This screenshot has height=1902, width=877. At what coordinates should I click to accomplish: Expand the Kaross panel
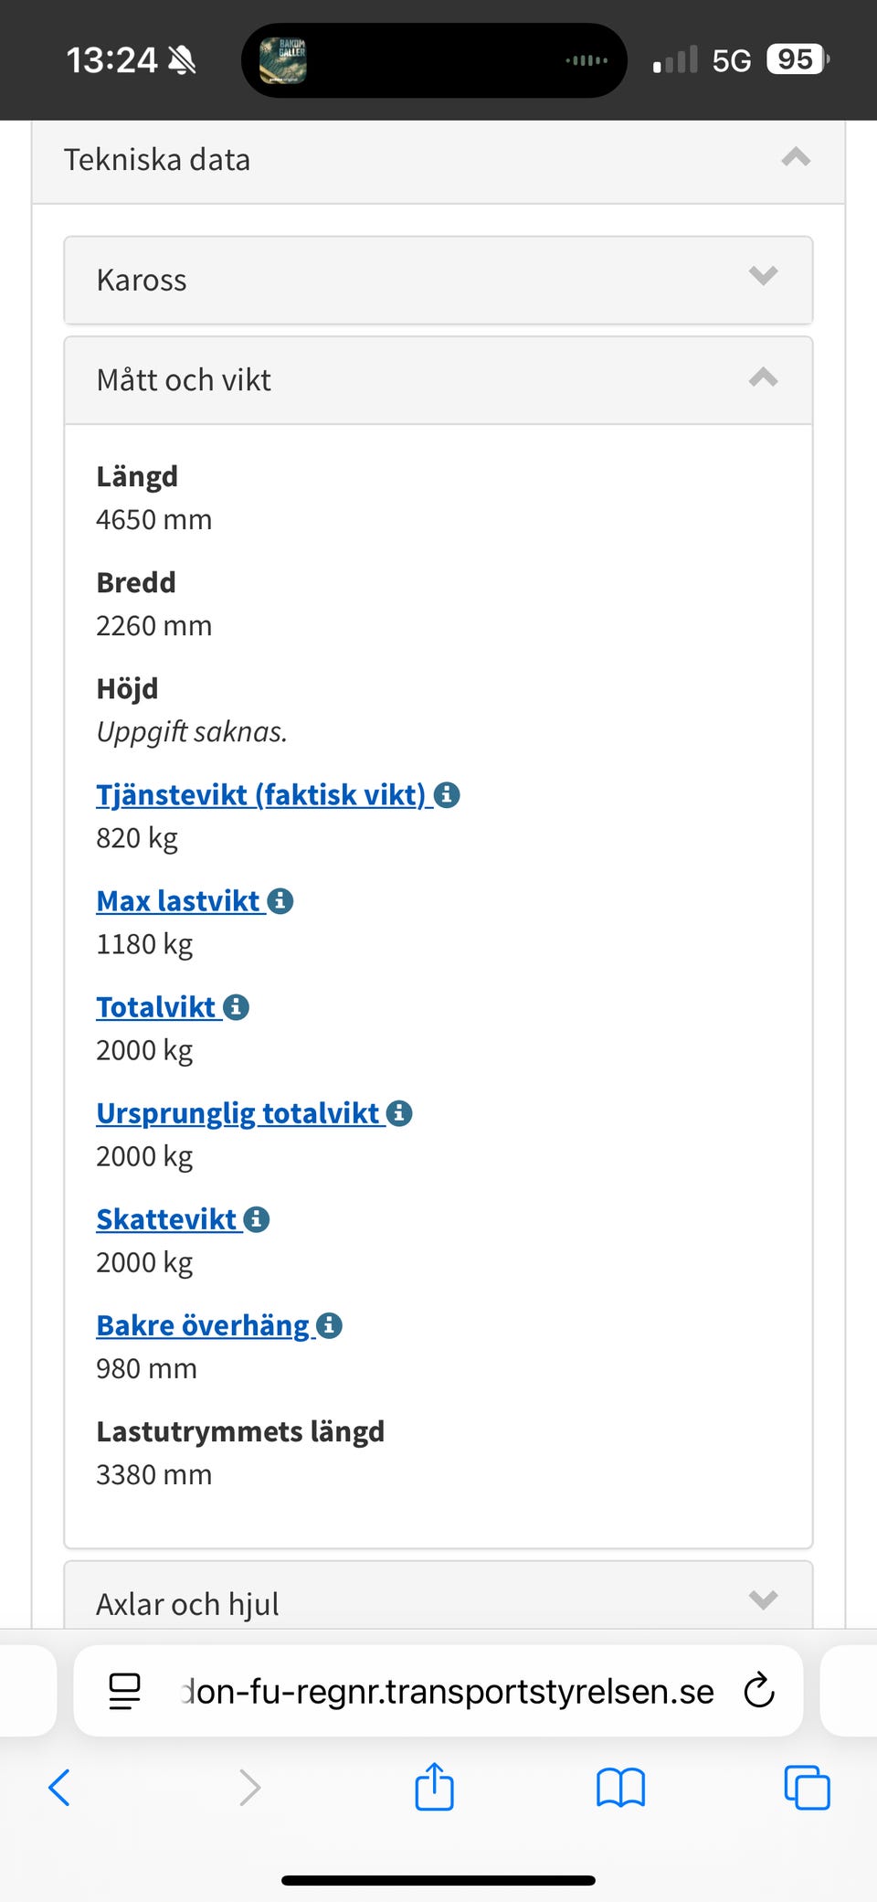click(x=763, y=277)
